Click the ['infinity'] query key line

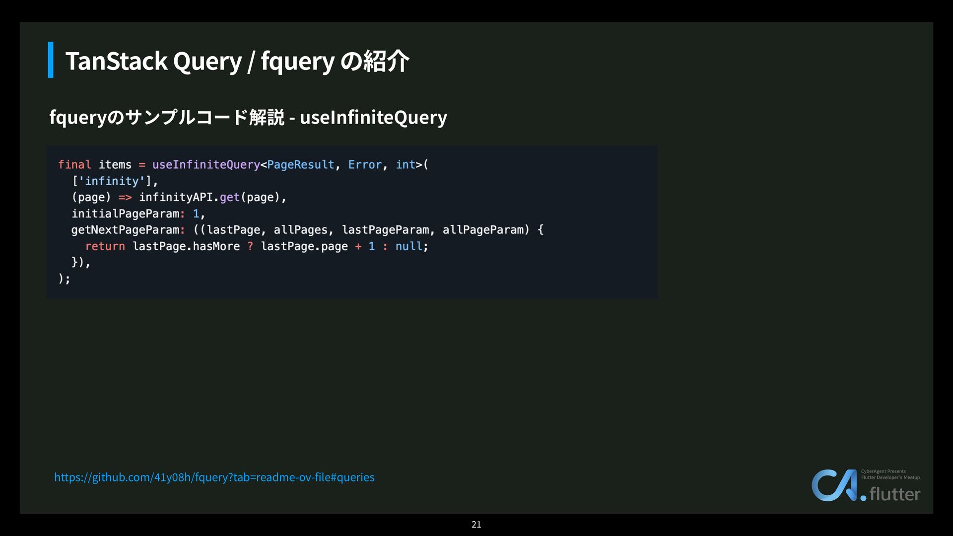pos(115,181)
